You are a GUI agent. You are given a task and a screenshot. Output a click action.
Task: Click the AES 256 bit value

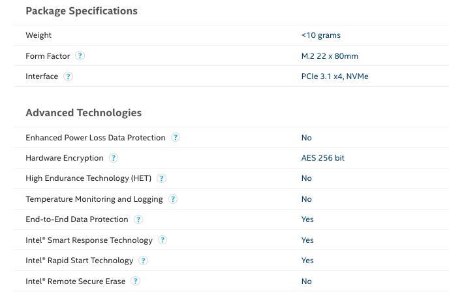point(322,158)
